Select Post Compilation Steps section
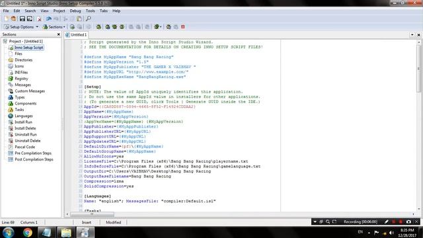Viewport: 423px width, 238px height. coord(34,159)
